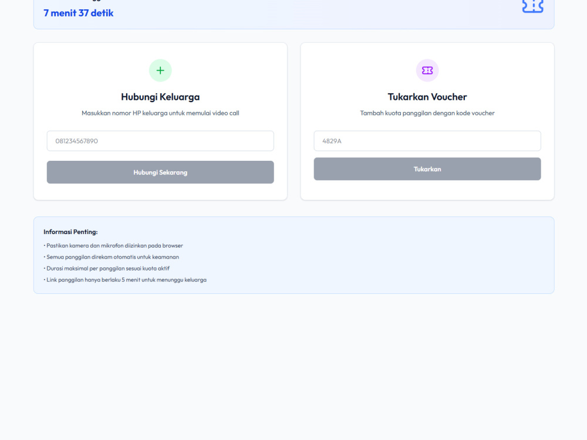Click 'Durasi maksimal per panggilan sesuai kuota aktif'

click(107, 268)
